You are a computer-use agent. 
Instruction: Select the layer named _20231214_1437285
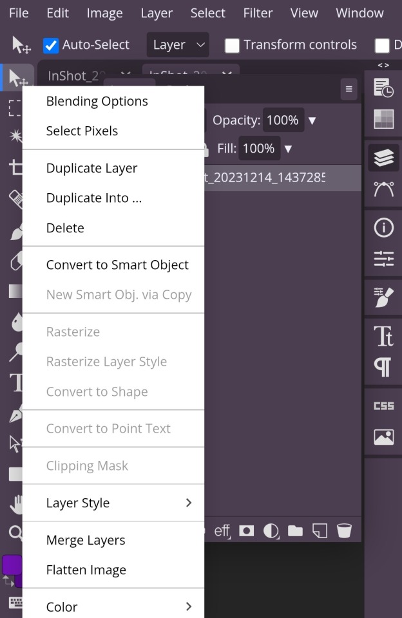pos(282,178)
